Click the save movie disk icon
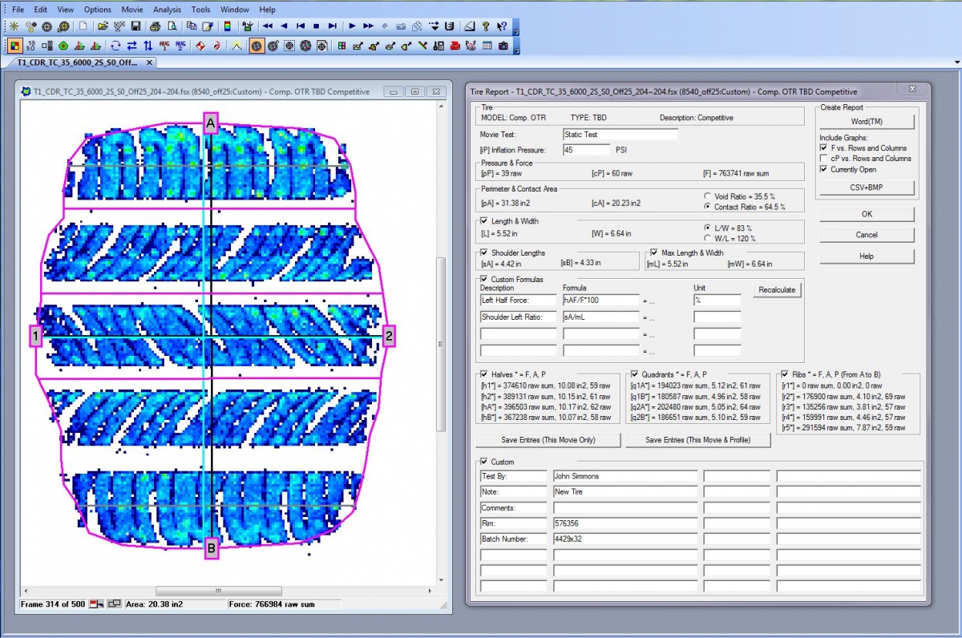The image size is (962, 638). click(137, 26)
